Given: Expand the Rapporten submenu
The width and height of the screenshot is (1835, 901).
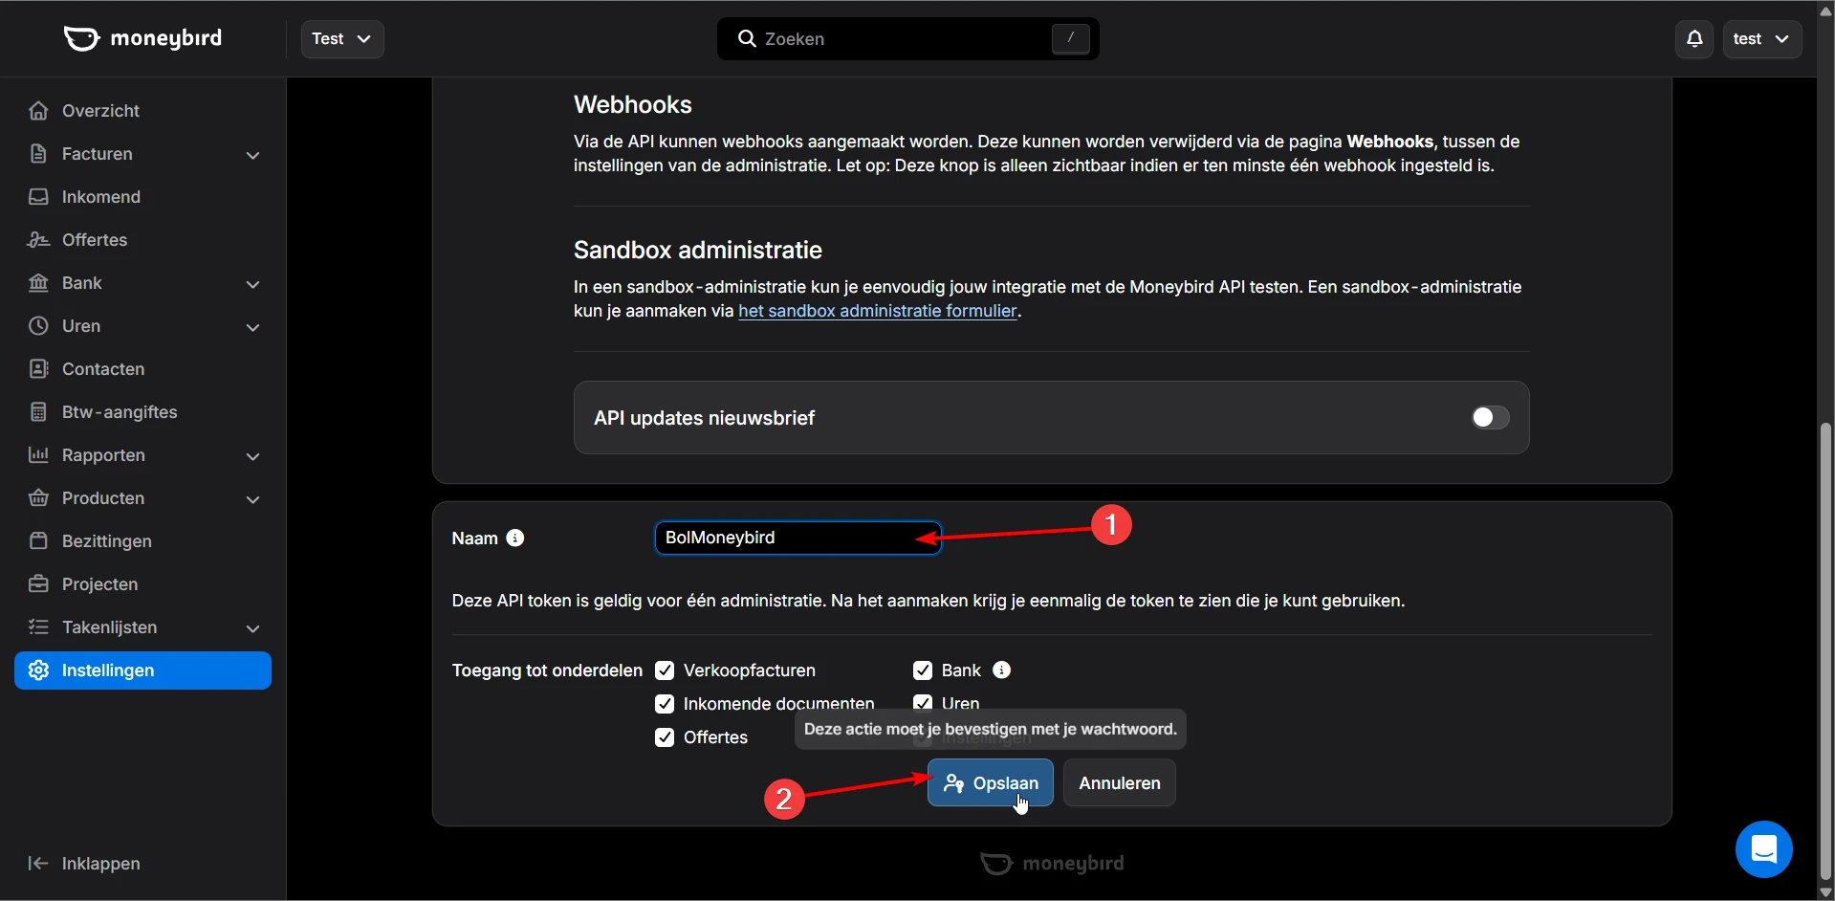Looking at the screenshot, I should (252, 456).
